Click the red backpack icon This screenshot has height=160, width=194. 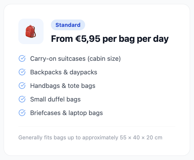(x=31, y=31)
